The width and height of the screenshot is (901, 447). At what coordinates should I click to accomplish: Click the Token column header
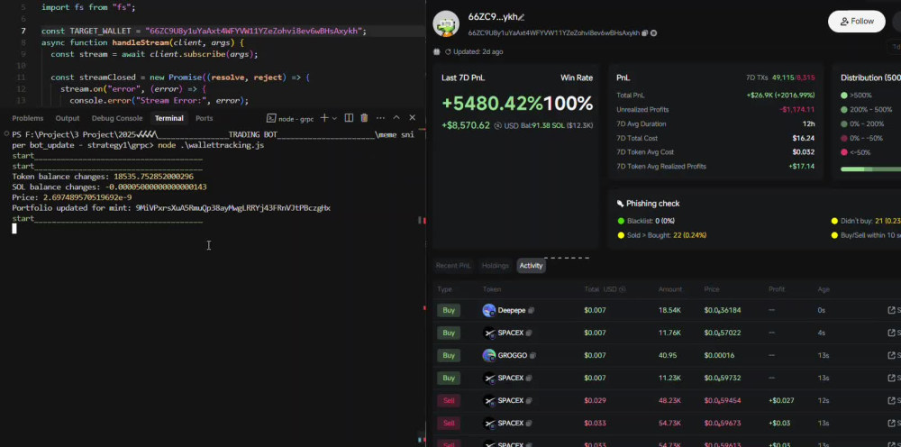491,289
